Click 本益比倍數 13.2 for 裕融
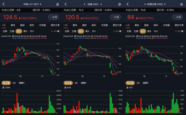186x115 pixels. click(73, 10)
